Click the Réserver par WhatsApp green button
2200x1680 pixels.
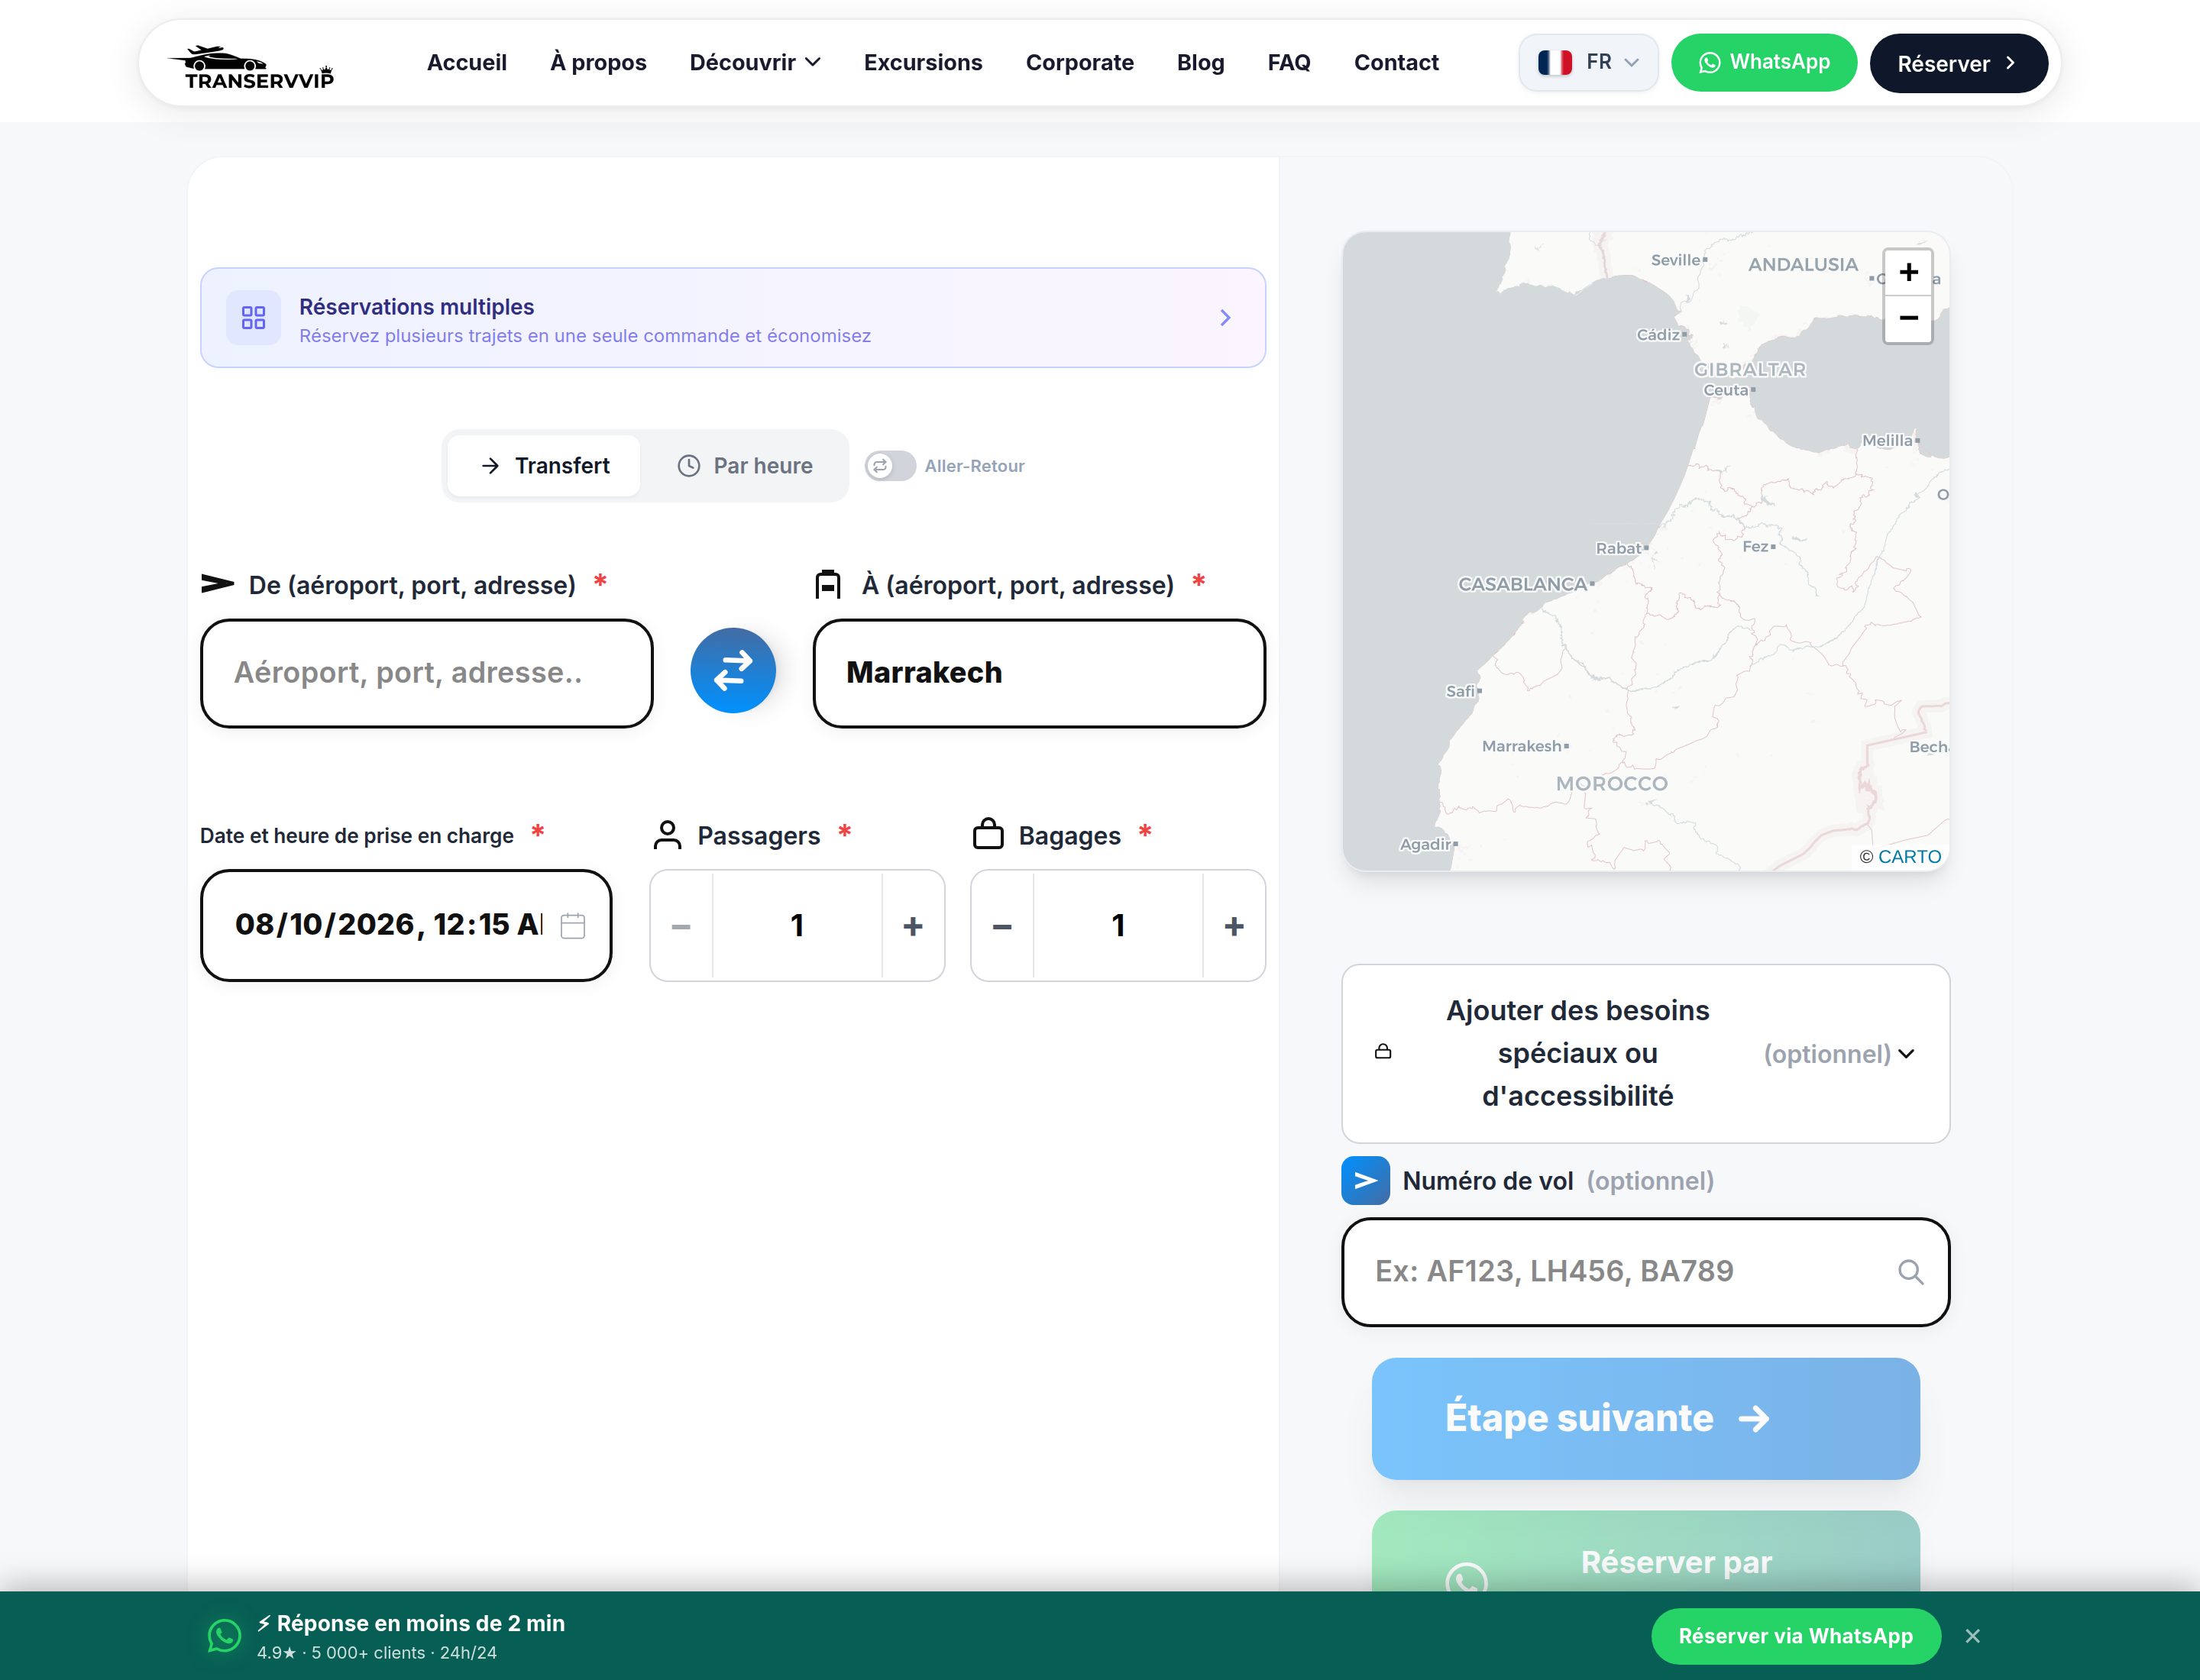[1645, 1552]
